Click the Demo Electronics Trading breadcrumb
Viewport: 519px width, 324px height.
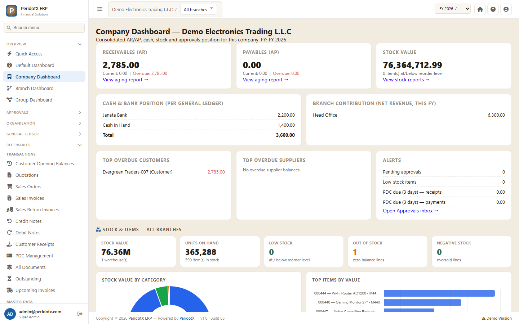[x=142, y=10]
